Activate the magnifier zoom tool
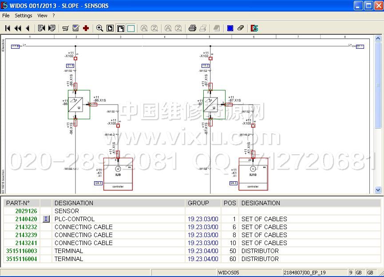384x277 pixels. point(100,28)
